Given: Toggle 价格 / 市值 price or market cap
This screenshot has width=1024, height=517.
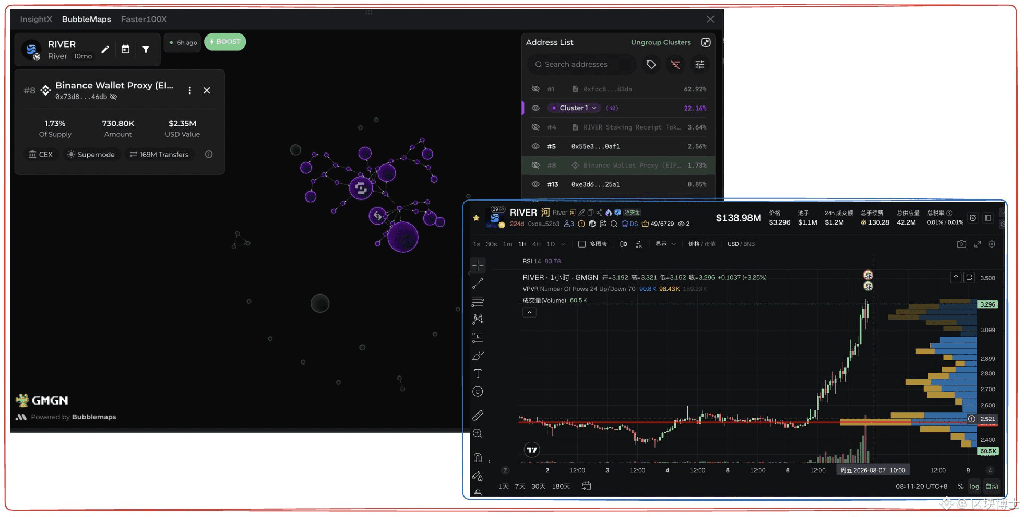Looking at the screenshot, I should [702, 244].
